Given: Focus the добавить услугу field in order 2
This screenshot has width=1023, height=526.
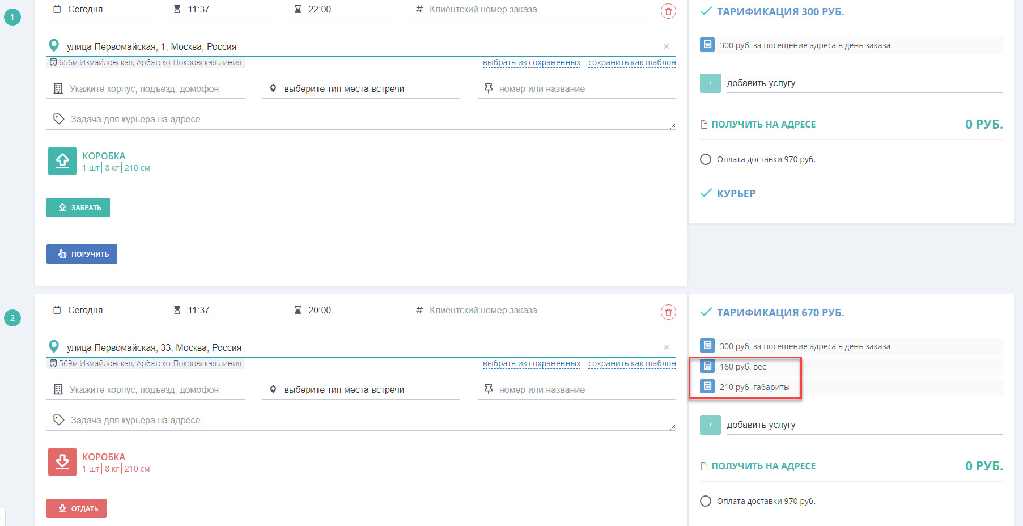Looking at the screenshot, I should tap(864, 425).
